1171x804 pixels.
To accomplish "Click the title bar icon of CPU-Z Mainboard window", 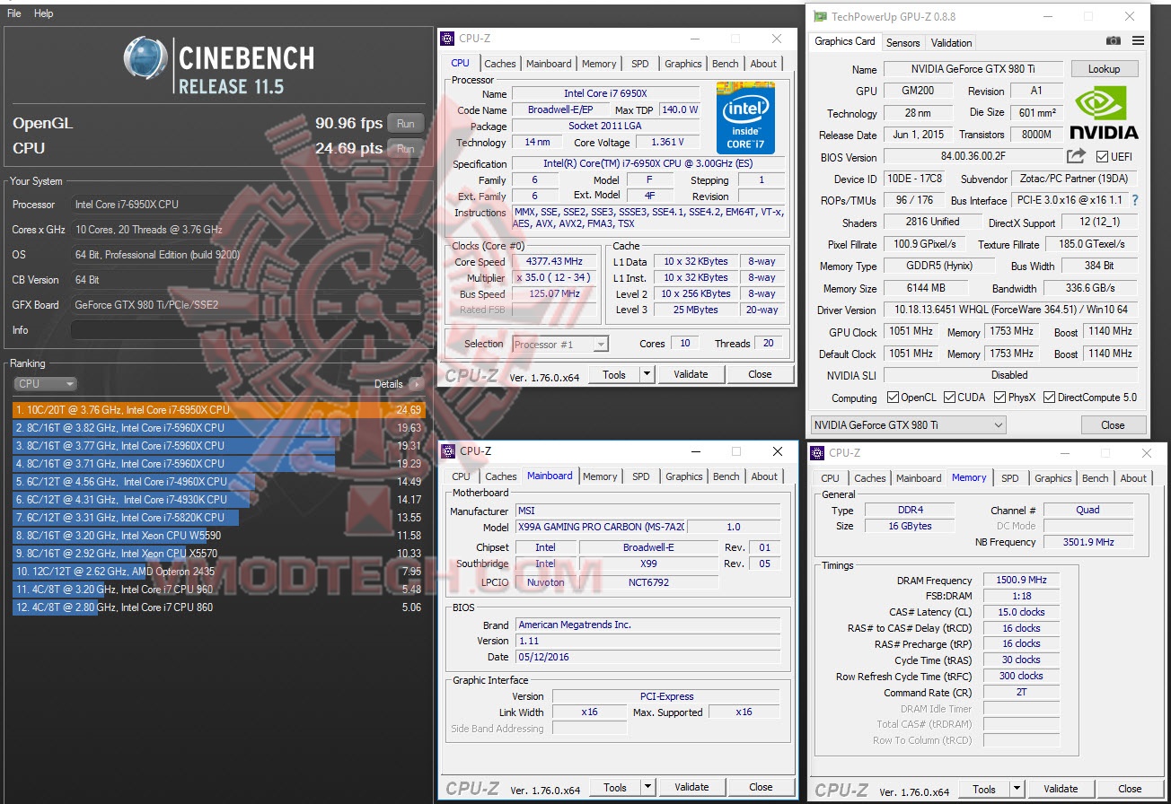I will pyautogui.click(x=449, y=451).
